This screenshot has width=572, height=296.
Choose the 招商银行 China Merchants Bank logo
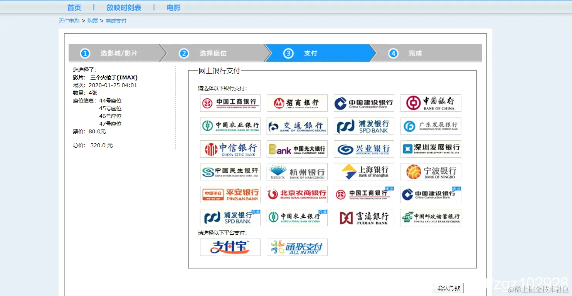297,103
